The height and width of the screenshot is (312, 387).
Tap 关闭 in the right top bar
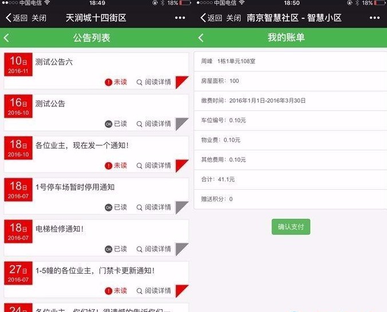[234, 18]
